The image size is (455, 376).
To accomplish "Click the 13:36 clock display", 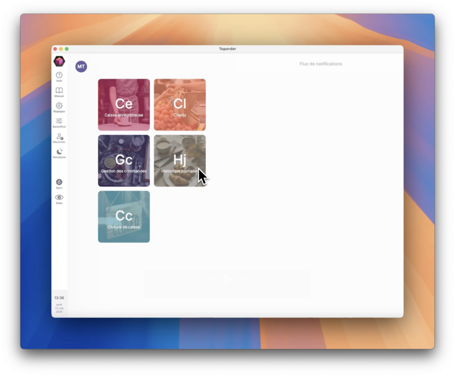I will point(59,298).
